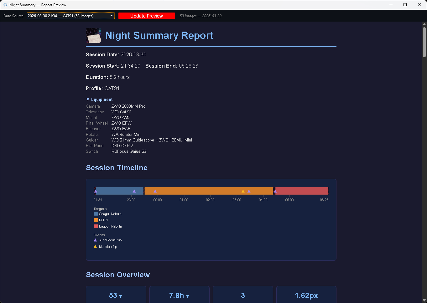Click the Seagull Nebula blue color swatch
Viewport: 427px width, 303px height.
pos(95,213)
